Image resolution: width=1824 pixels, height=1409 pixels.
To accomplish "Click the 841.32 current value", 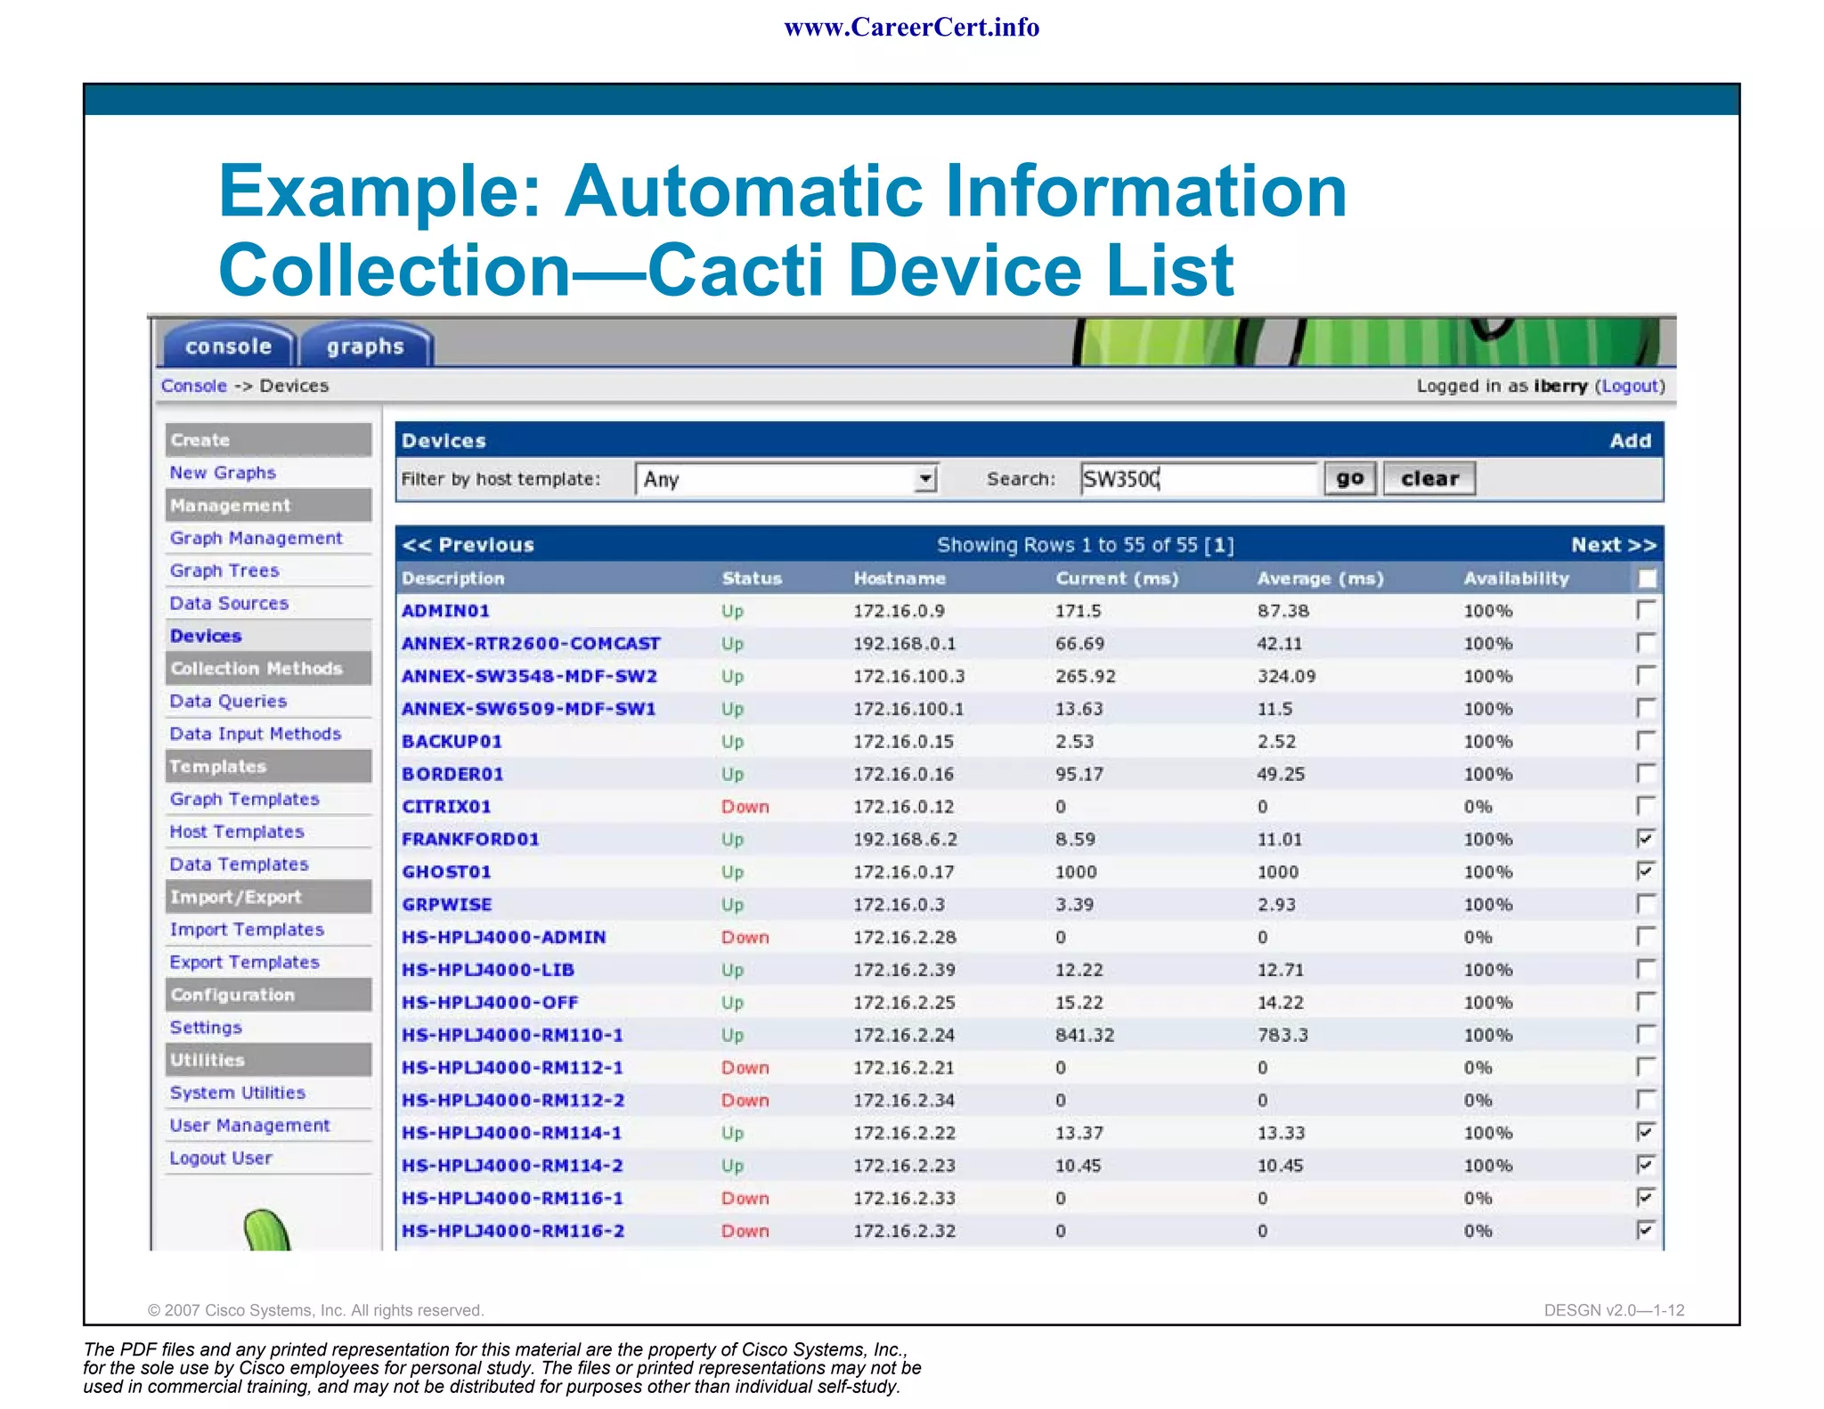I will coord(1085,1035).
